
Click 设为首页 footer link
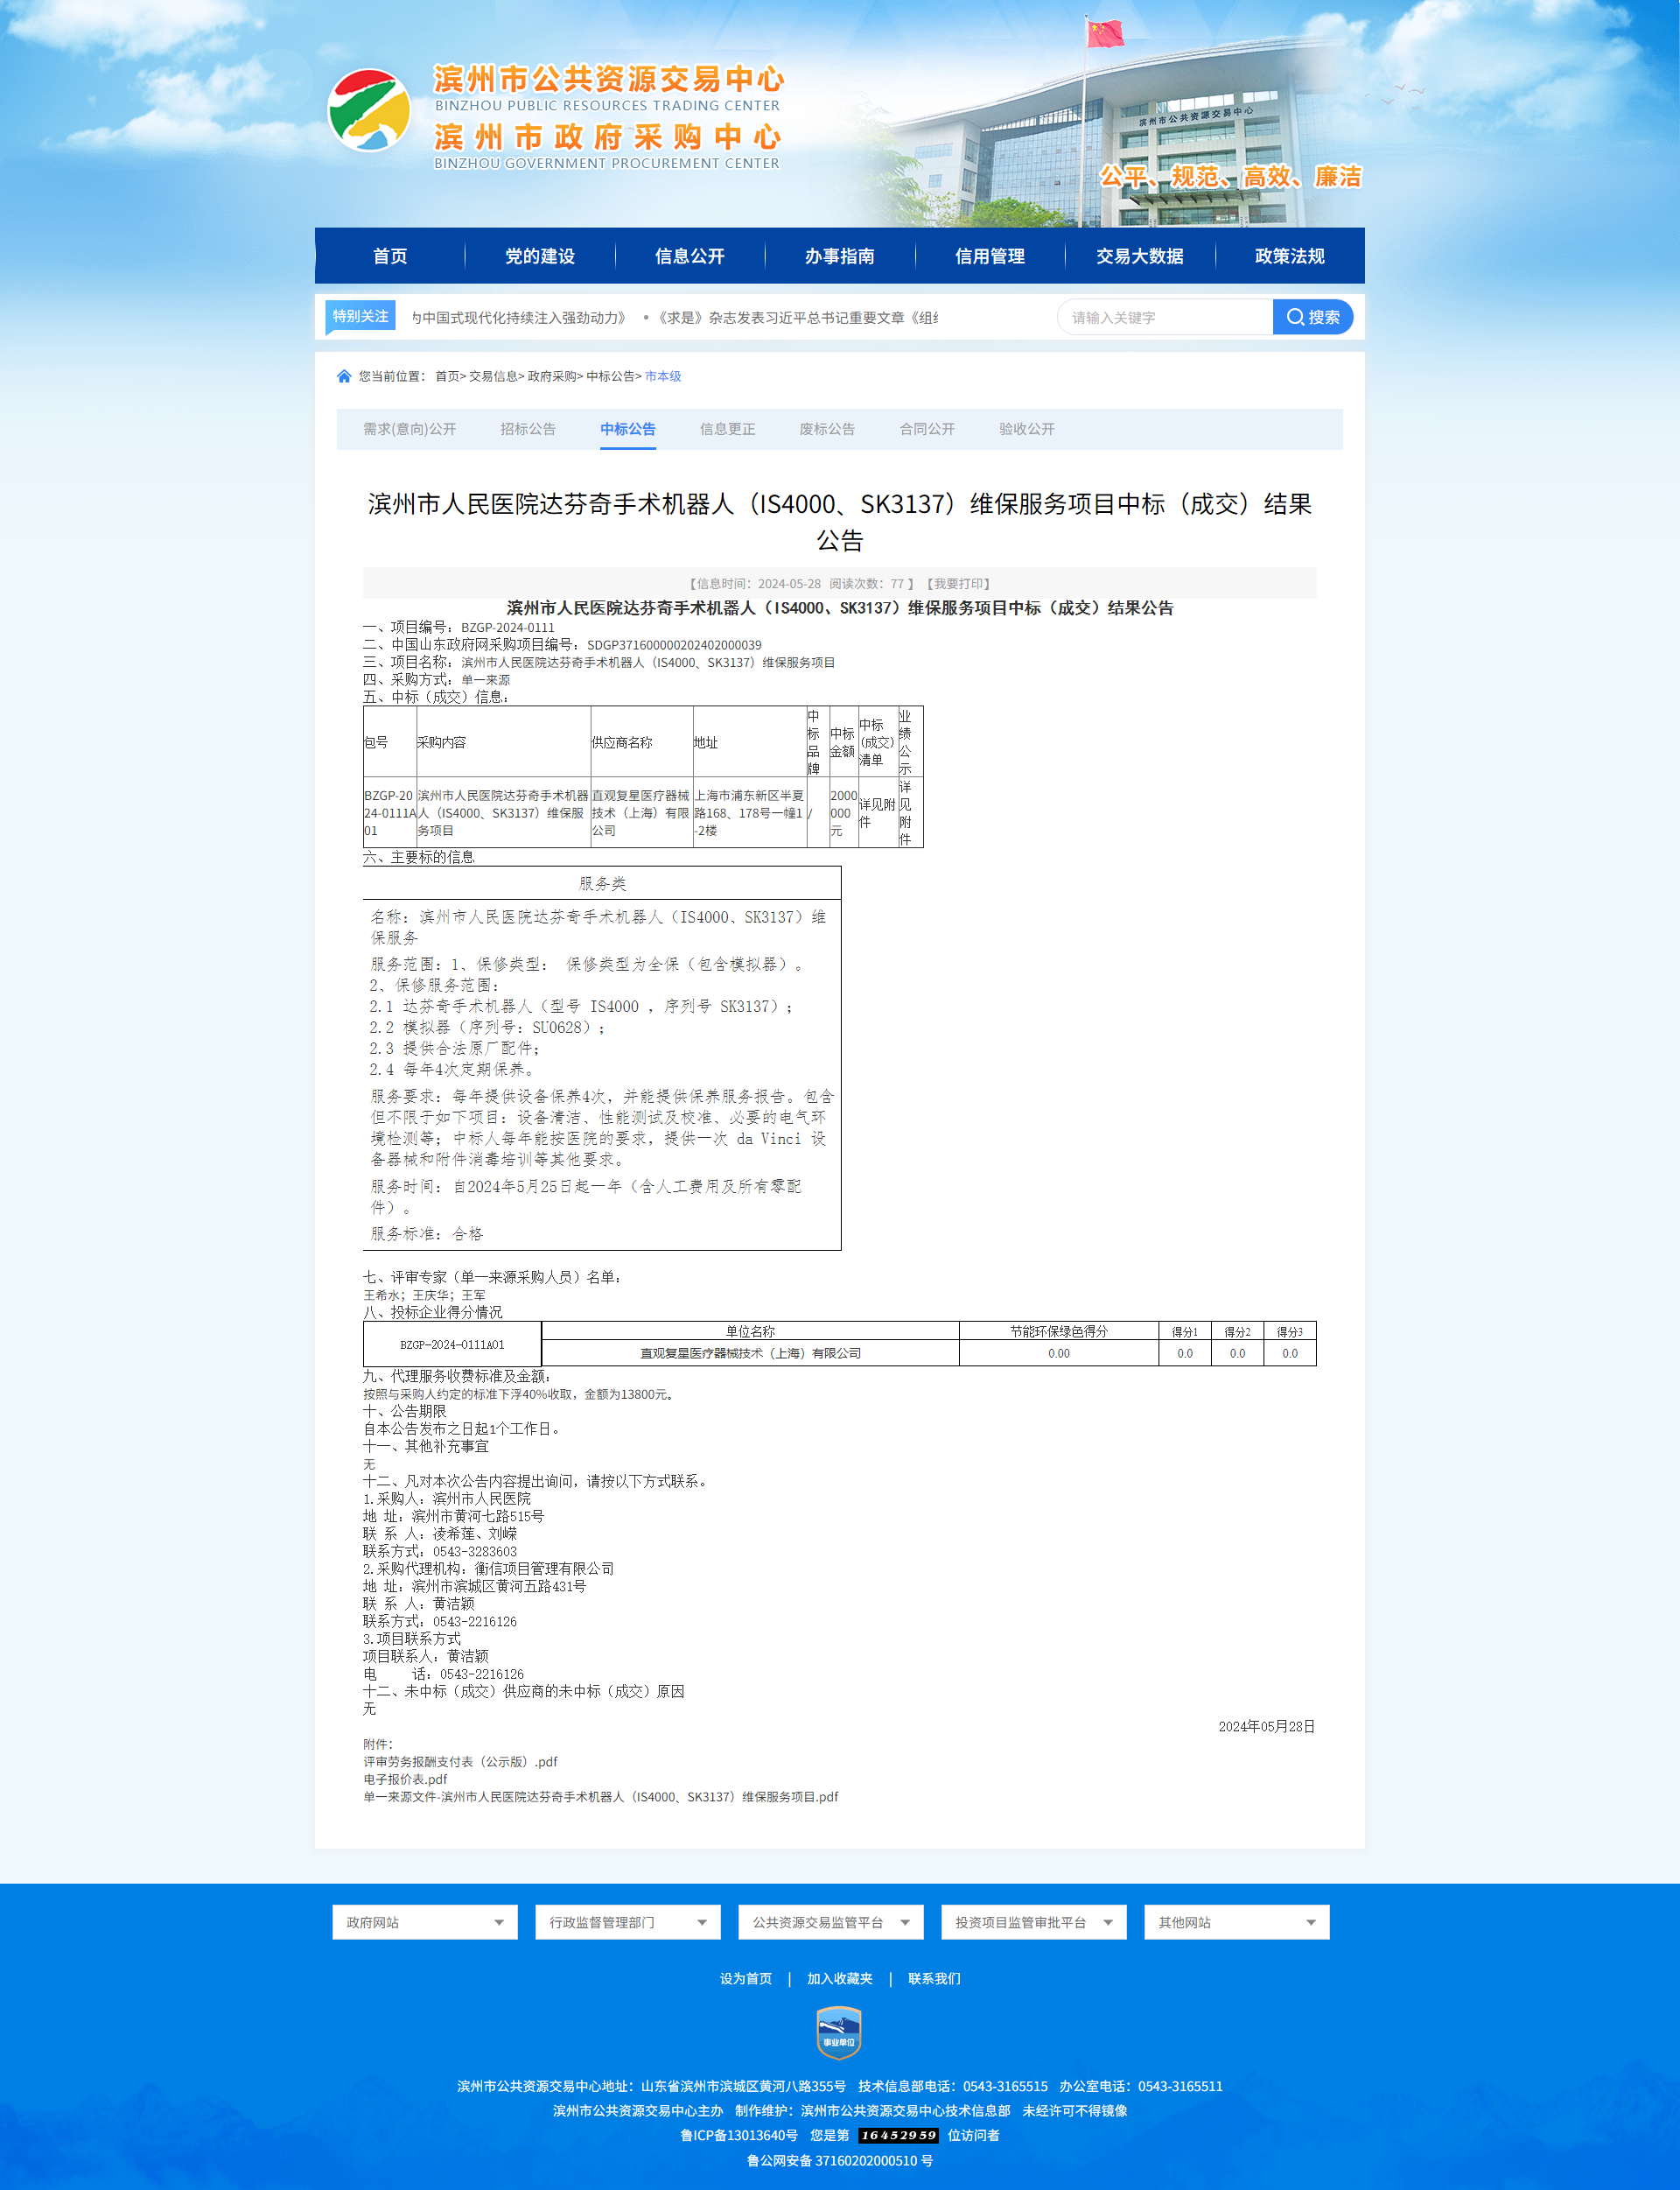(x=746, y=1978)
